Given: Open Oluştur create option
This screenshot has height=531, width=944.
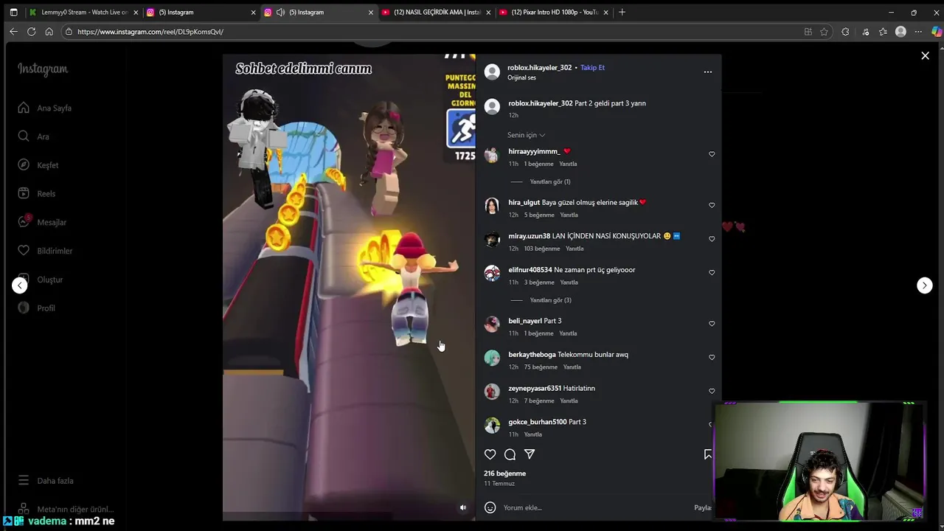Looking at the screenshot, I should [x=41, y=280].
